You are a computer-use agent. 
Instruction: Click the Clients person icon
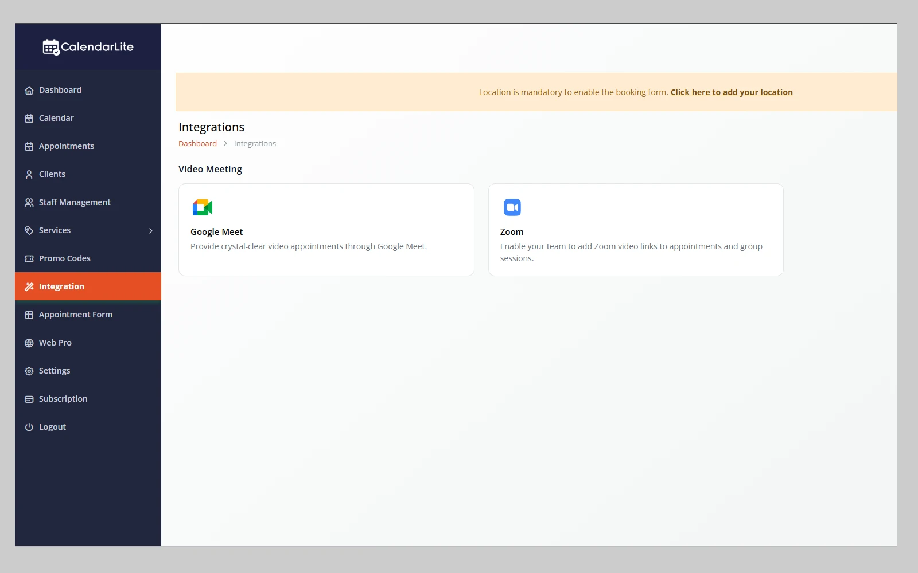point(29,175)
